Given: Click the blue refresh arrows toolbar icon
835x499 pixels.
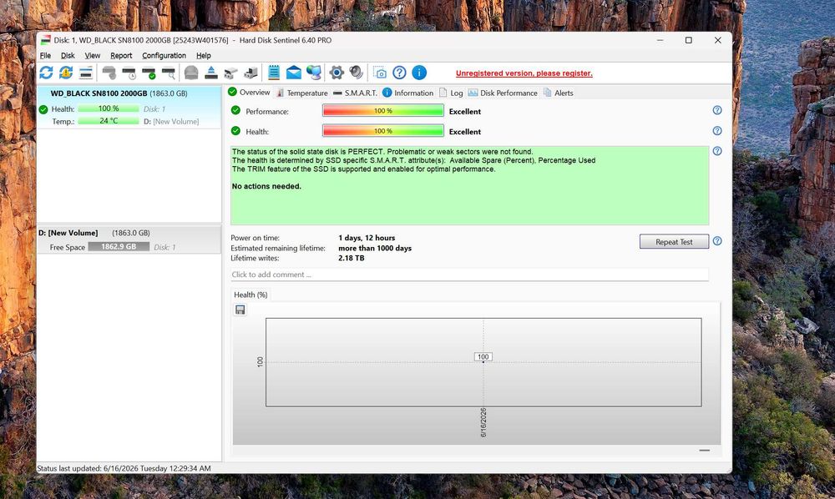Looking at the screenshot, I should pyautogui.click(x=46, y=73).
